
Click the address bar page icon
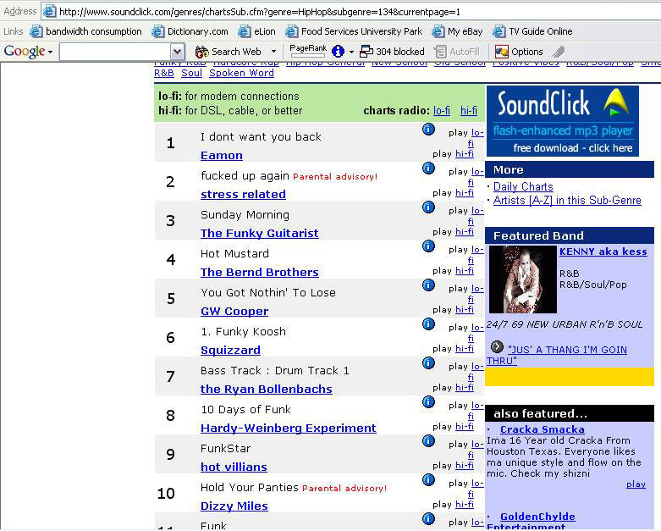[50, 11]
